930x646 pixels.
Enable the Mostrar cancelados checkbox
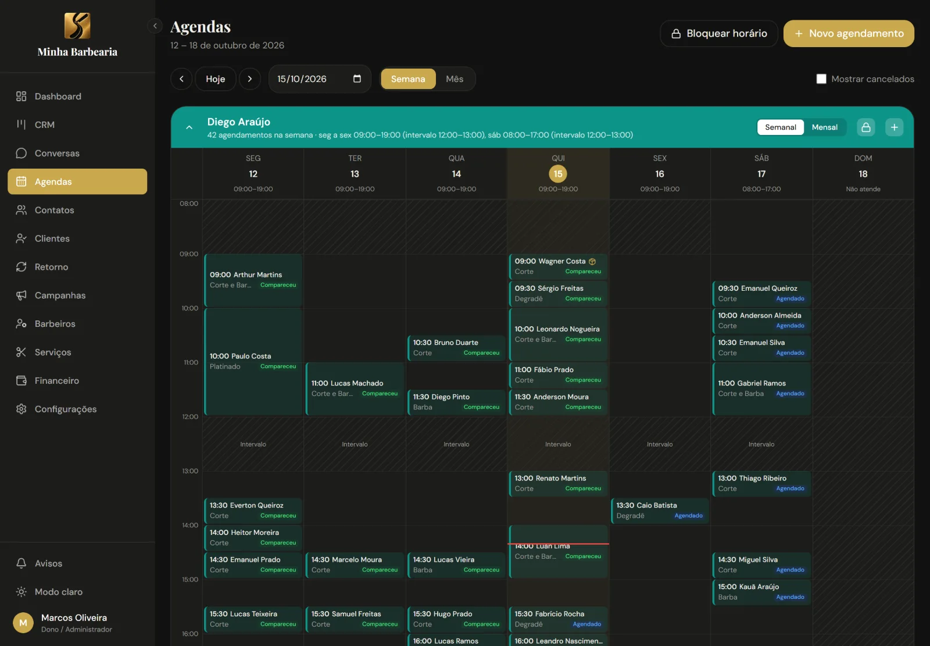click(x=821, y=79)
